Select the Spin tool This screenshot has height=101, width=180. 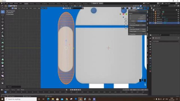(3, 63)
